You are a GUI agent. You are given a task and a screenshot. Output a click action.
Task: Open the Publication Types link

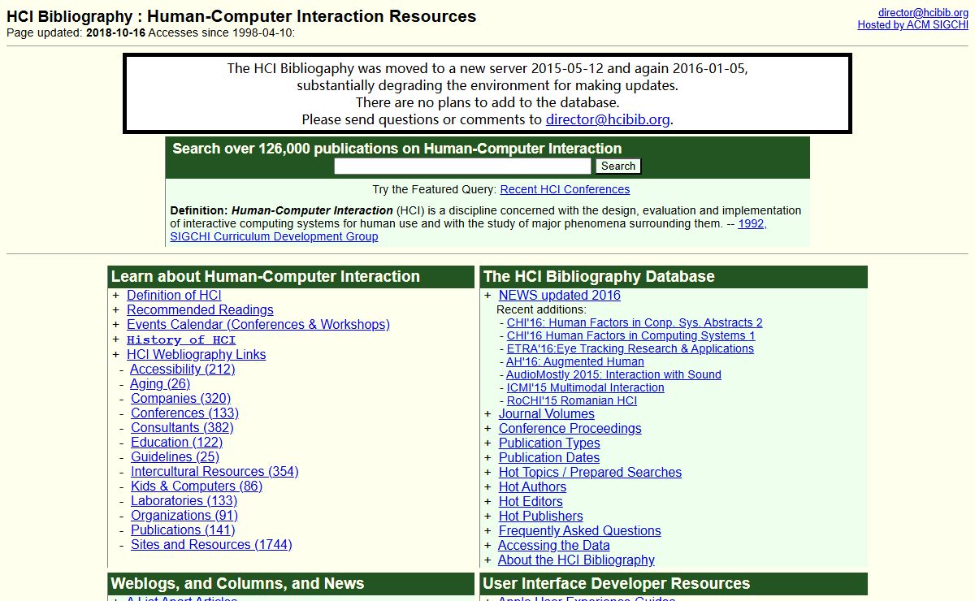click(549, 443)
